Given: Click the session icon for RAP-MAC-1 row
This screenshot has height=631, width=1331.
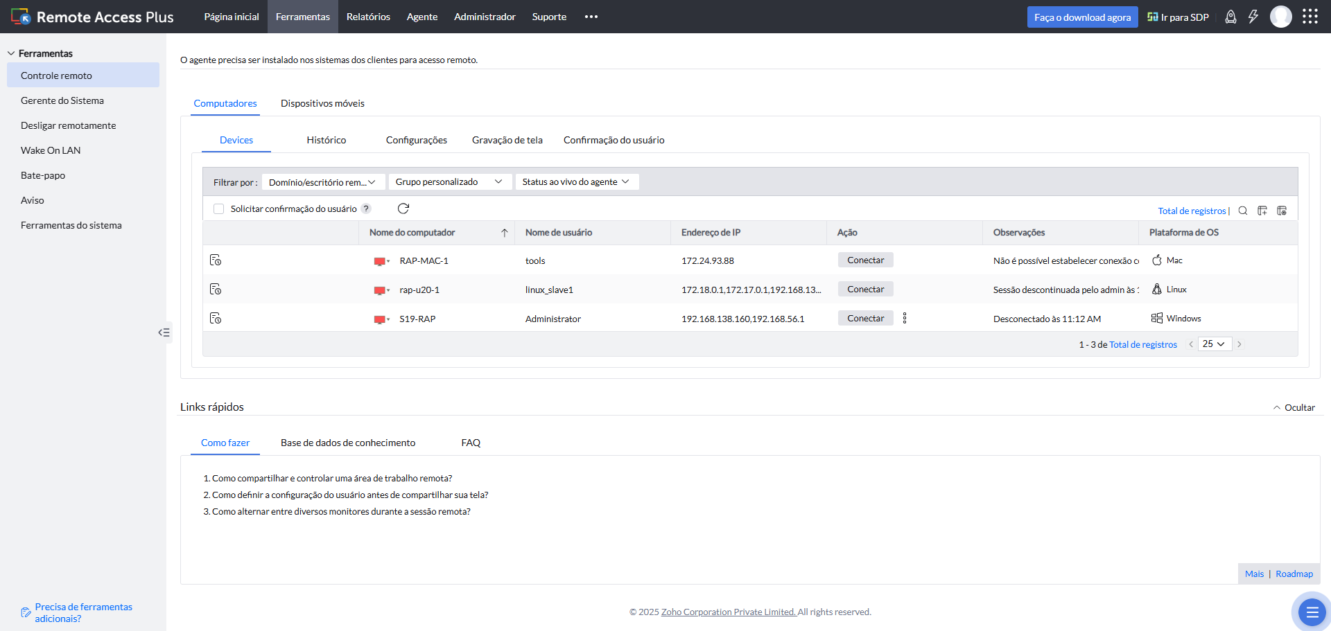Looking at the screenshot, I should (x=216, y=260).
